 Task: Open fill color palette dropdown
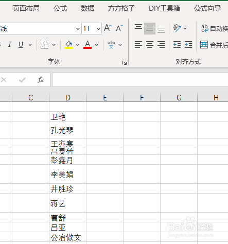(77, 45)
